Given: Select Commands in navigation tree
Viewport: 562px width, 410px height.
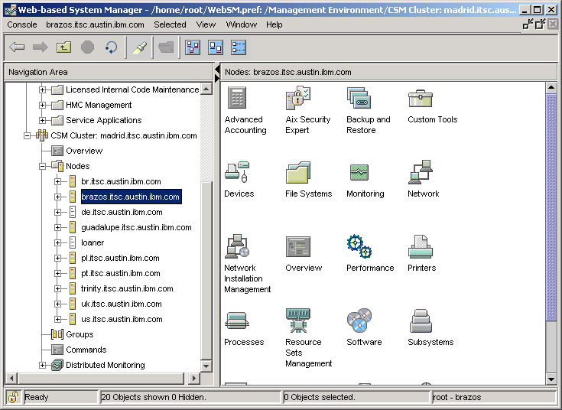Looking at the screenshot, I should coord(86,350).
